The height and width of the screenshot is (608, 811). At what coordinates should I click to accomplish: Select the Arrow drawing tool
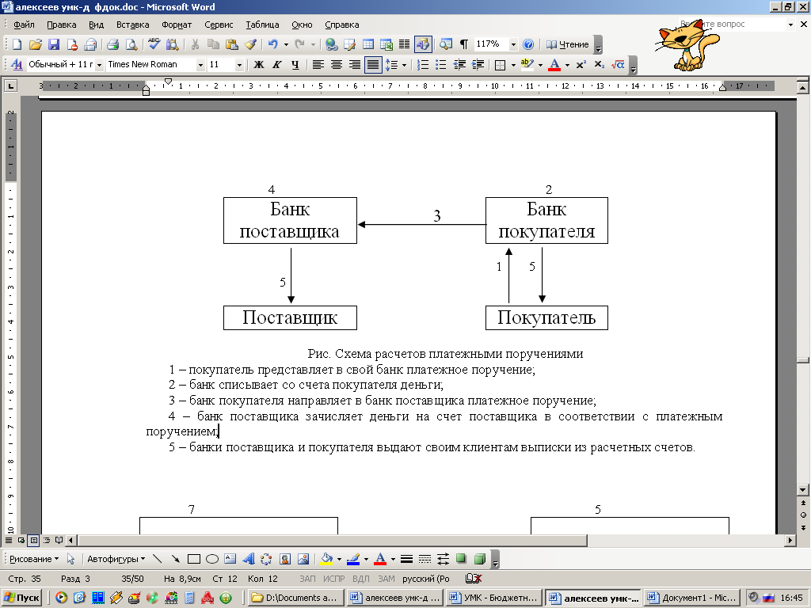point(175,559)
